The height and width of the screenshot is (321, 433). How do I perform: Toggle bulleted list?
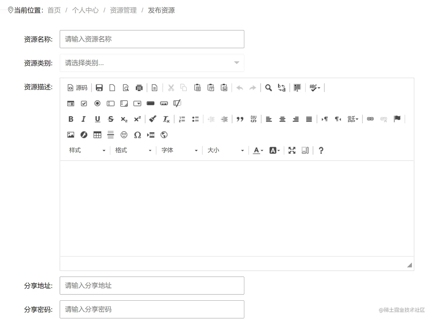pyautogui.click(x=195, y=119)
